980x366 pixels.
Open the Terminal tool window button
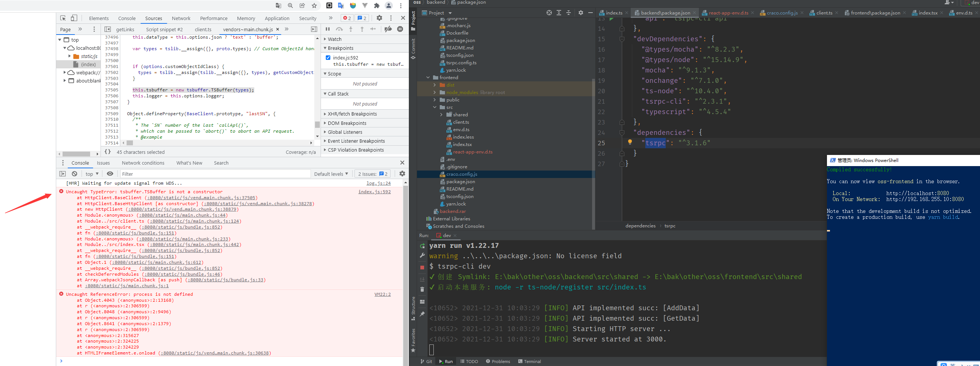(529, 362)
